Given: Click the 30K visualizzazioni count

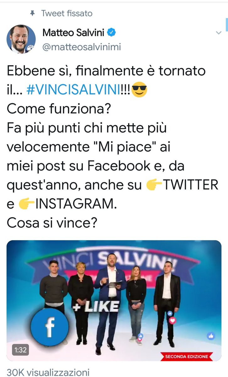Looking at the screenshot, I should (48, 372).
